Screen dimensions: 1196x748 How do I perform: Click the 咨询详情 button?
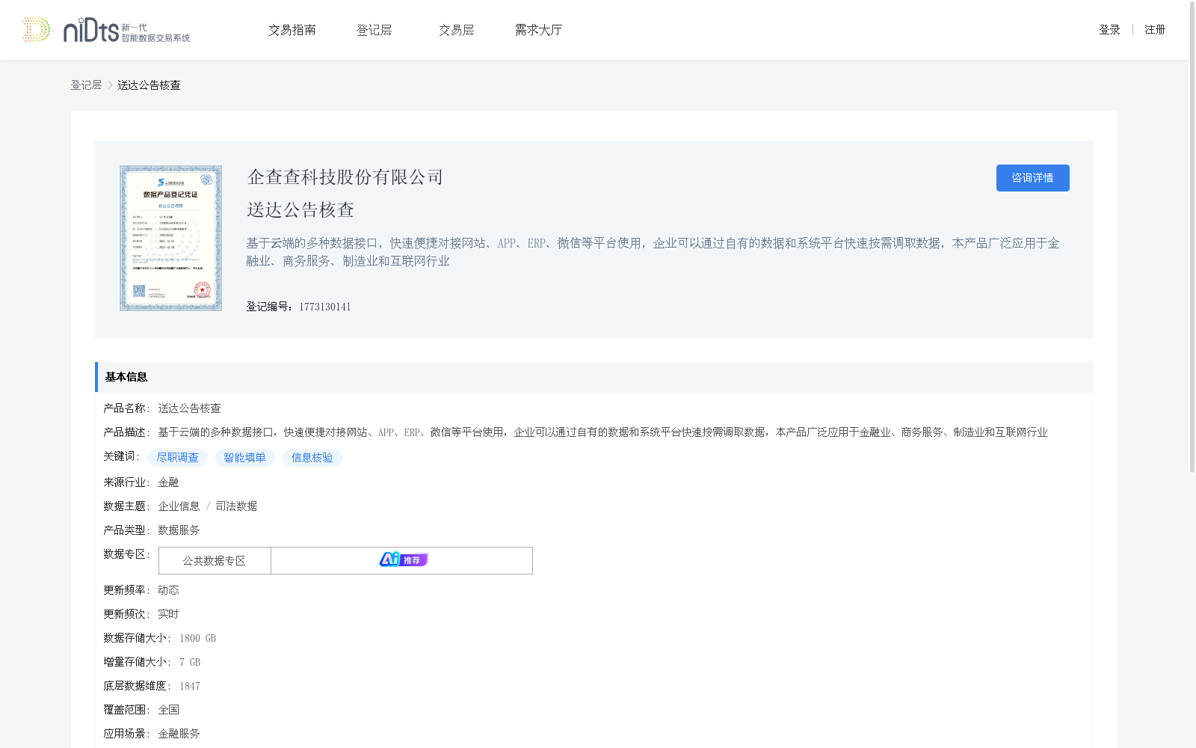pyautogui.click(x=1032, y=178)
